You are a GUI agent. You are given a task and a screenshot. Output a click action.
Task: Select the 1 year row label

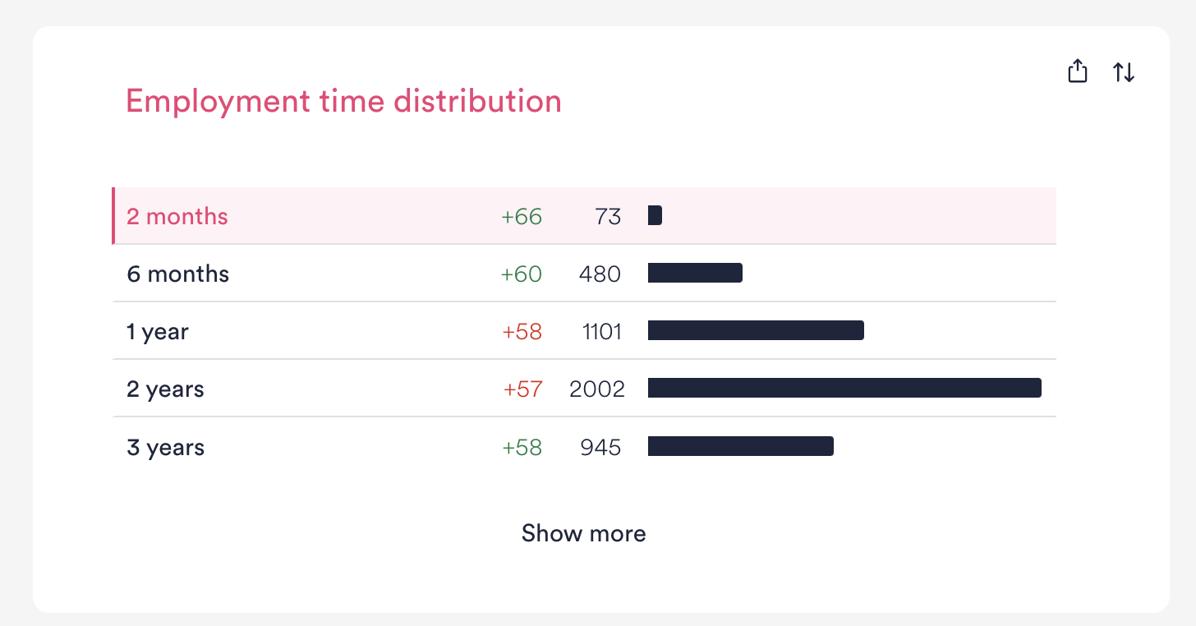158,332
